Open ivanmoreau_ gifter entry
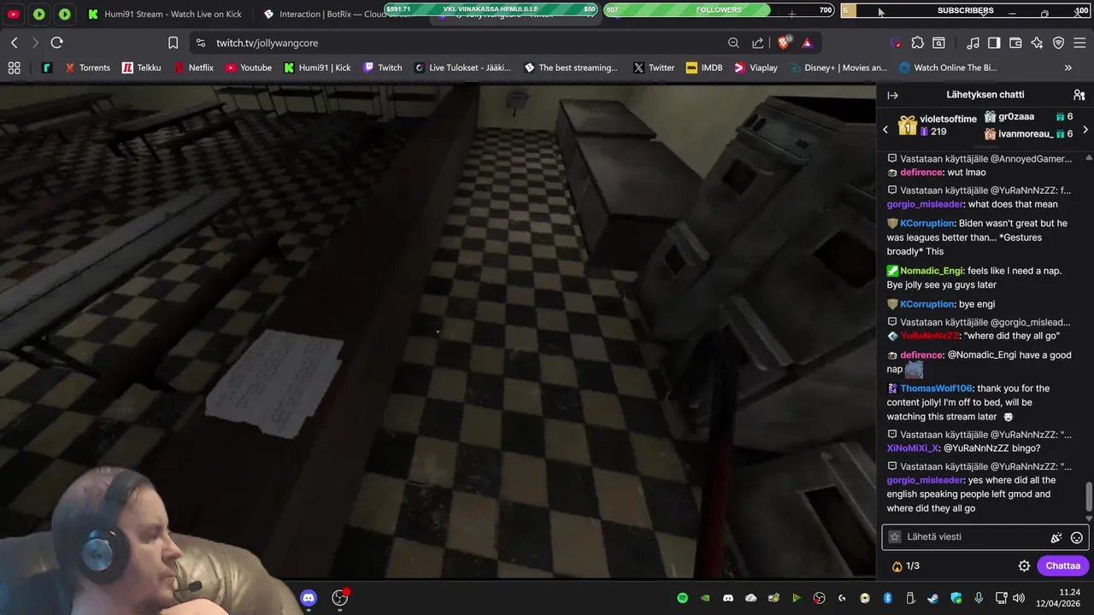The width and height of the screenshot is (1094, 615). [x=1028, y=134]
